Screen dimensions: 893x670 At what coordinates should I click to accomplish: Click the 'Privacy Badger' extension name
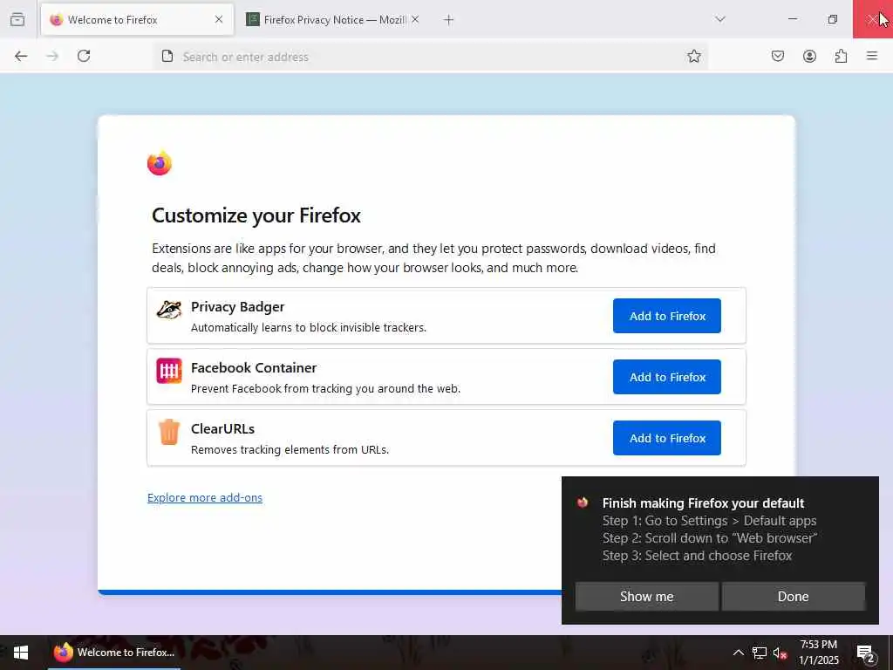tap(237, 306)
